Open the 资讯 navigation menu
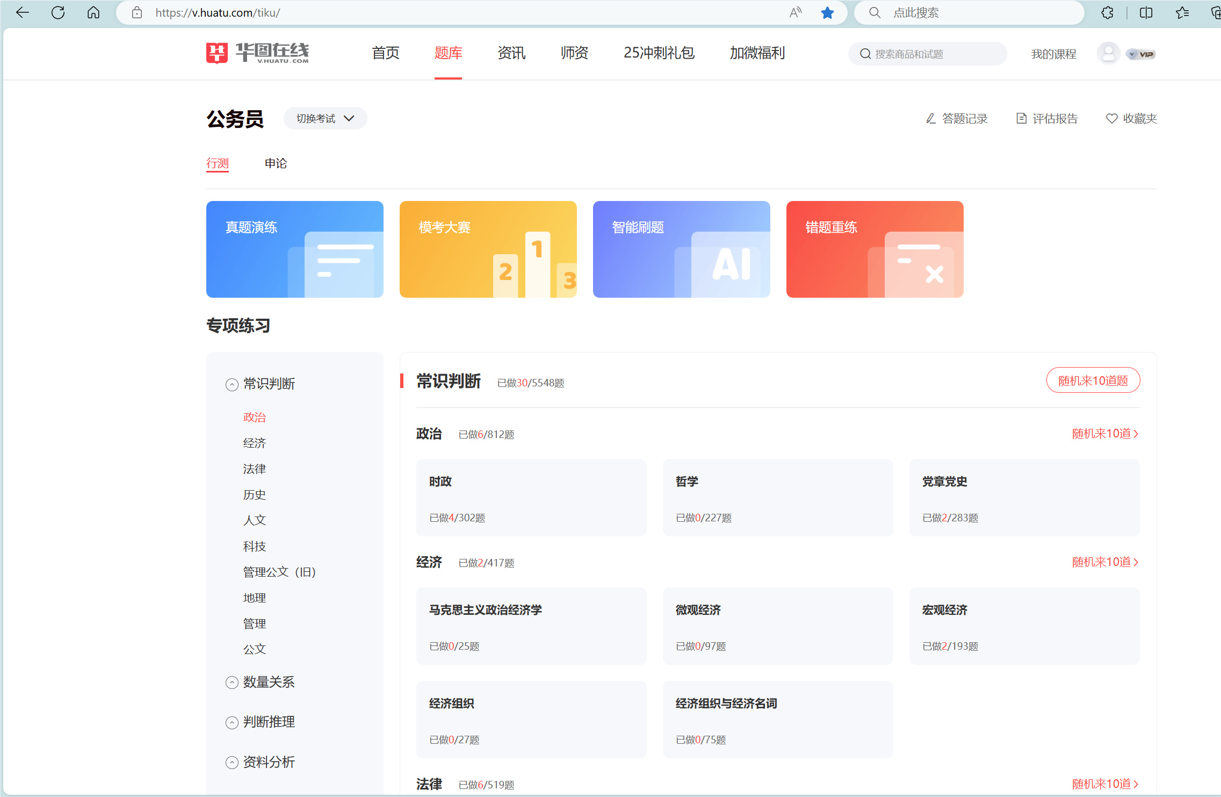Viewport: 1221px width, 797px height. tap(511, 53)
